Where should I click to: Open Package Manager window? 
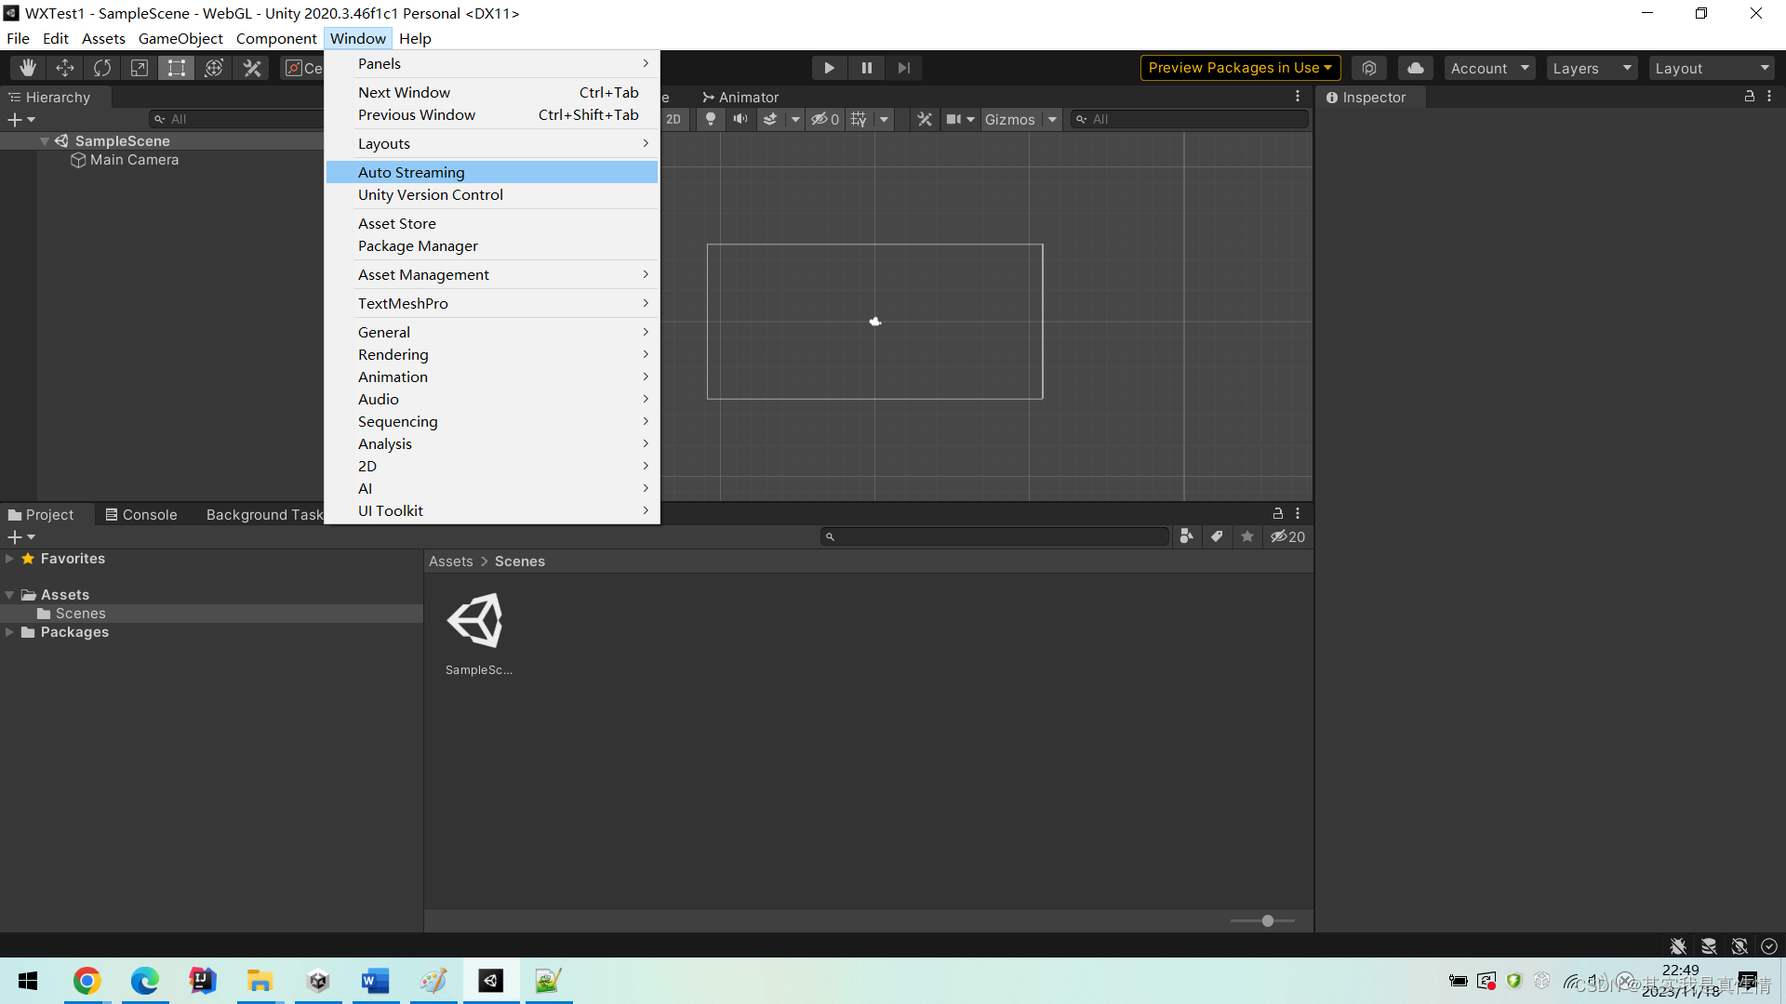tap(417, 245)
